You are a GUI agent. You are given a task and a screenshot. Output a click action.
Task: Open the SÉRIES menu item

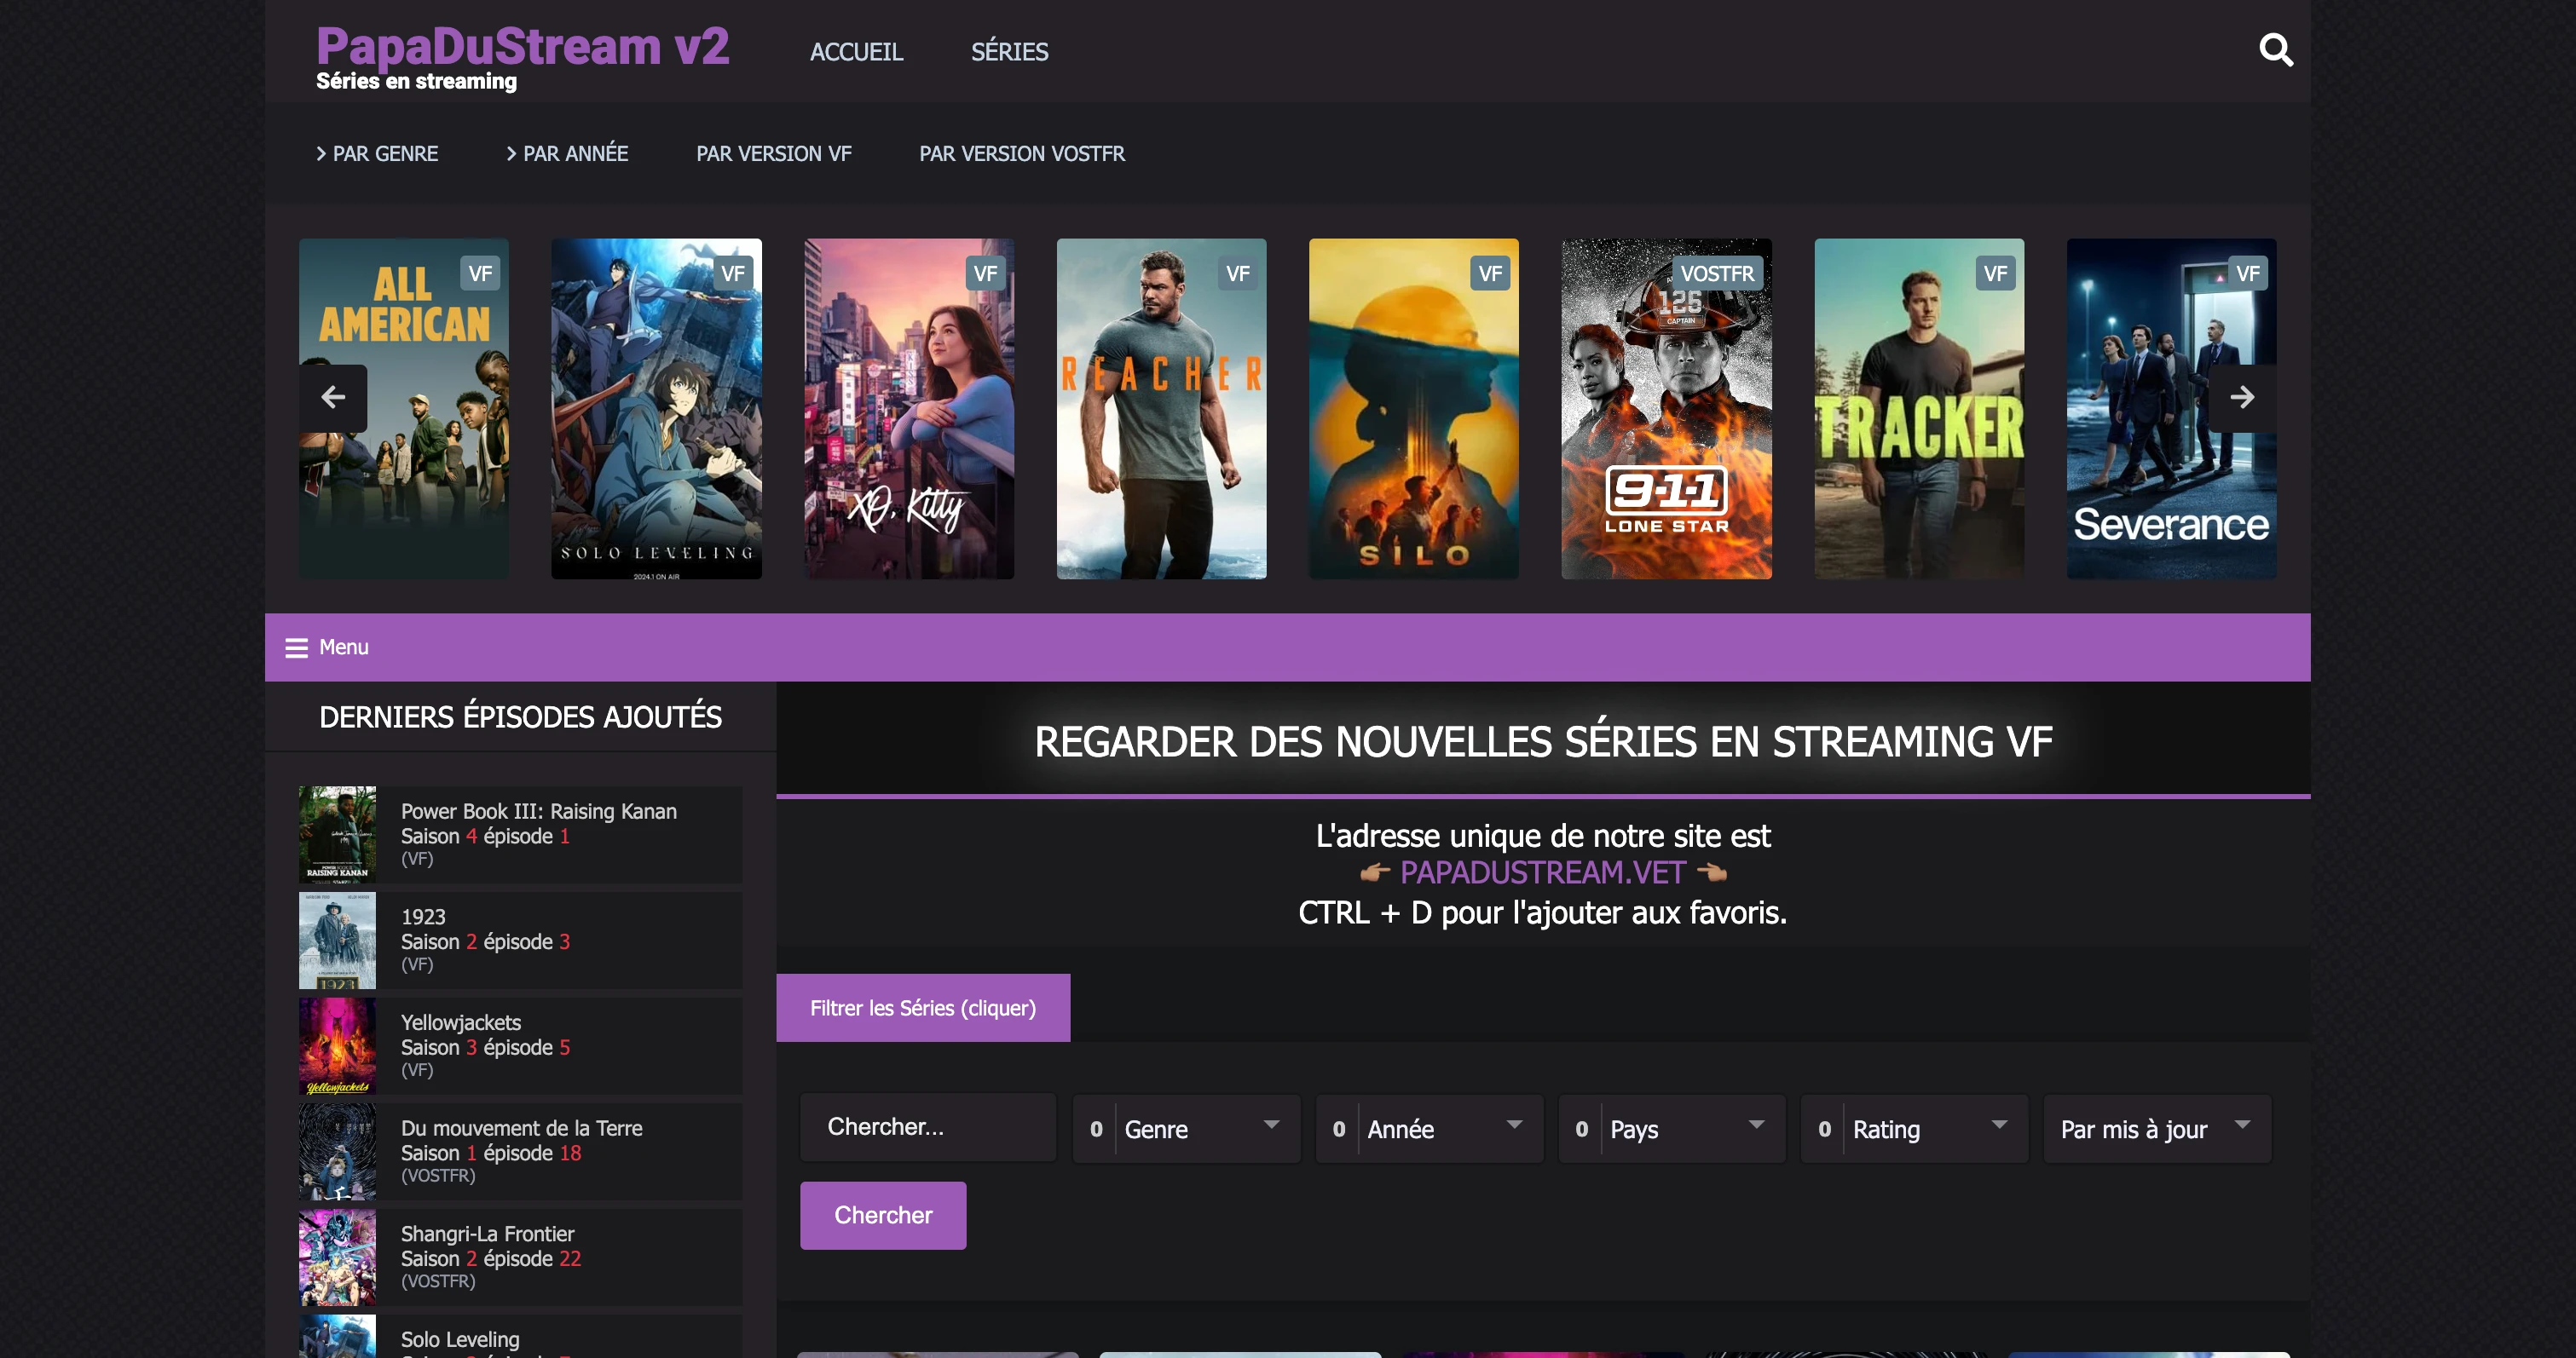(1009, 52)
